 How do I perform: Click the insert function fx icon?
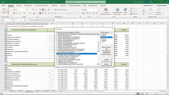click(x=25, y=20)
